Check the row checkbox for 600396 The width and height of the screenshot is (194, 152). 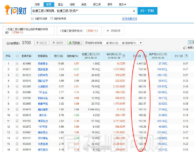pos(17,92)
